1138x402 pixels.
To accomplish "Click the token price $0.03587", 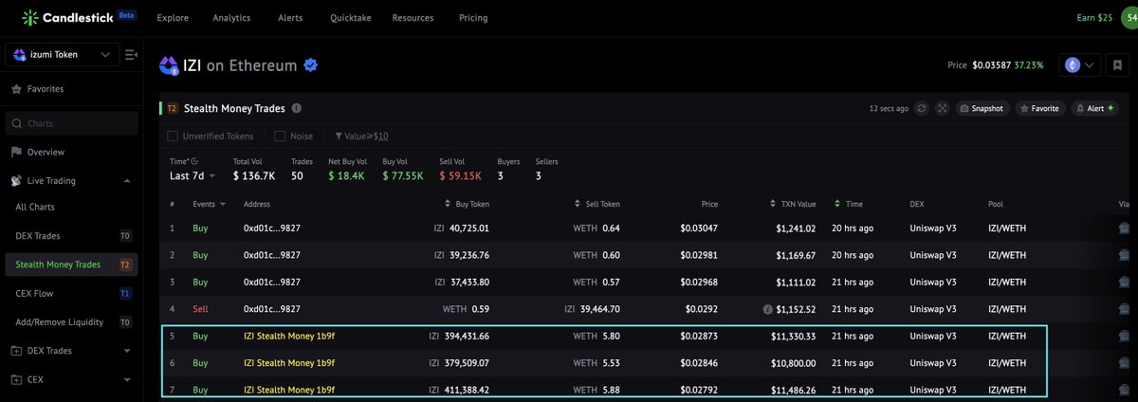I will coord(991,65).
